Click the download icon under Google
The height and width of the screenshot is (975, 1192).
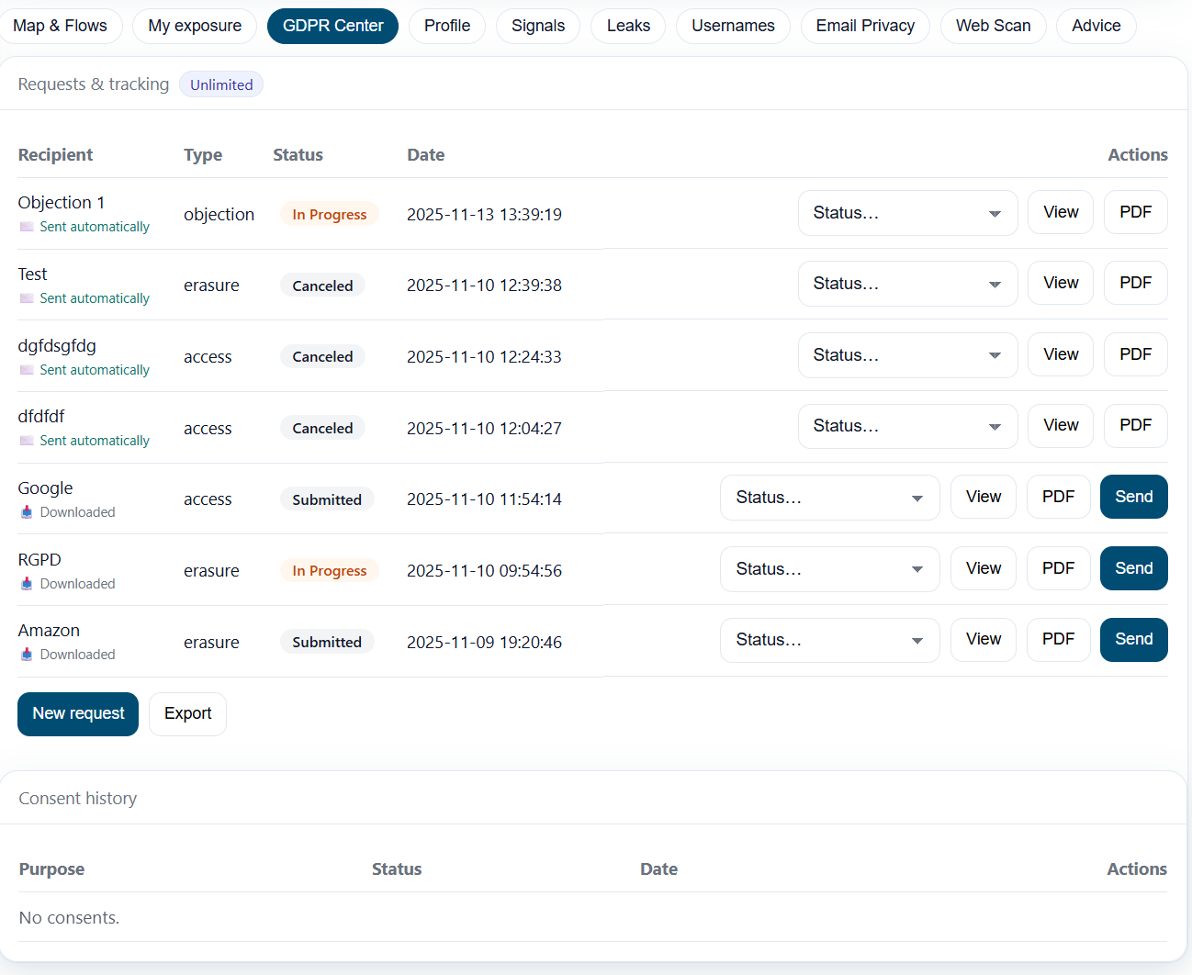27,512
